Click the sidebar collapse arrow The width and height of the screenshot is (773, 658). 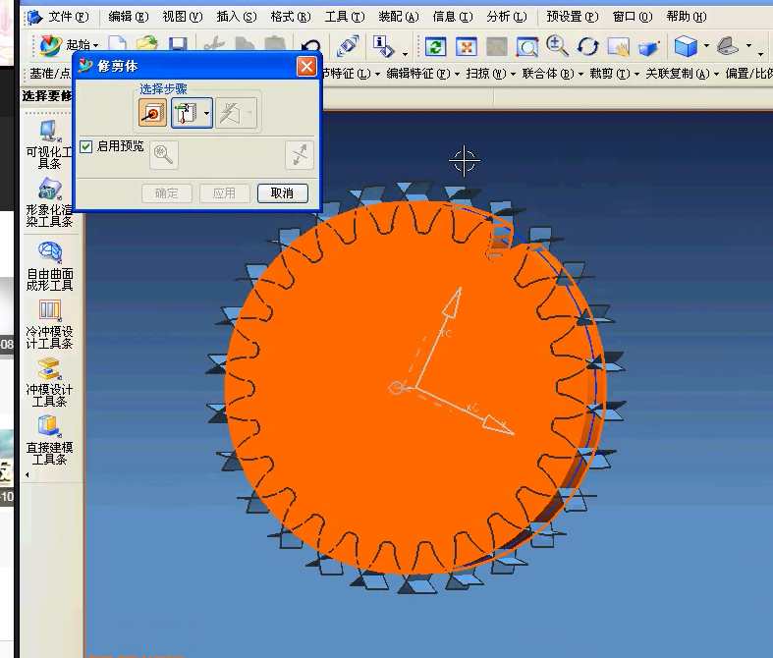(x=28, y=475)
